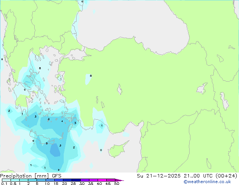Click the 0.5–1 mm legend color box

[x=15, y=180]
